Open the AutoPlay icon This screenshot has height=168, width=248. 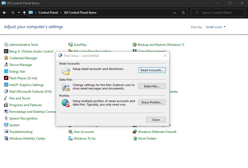[70, 44]
